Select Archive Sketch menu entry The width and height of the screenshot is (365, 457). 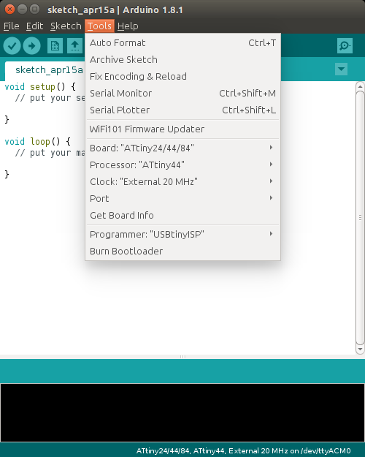coord(182,60)
